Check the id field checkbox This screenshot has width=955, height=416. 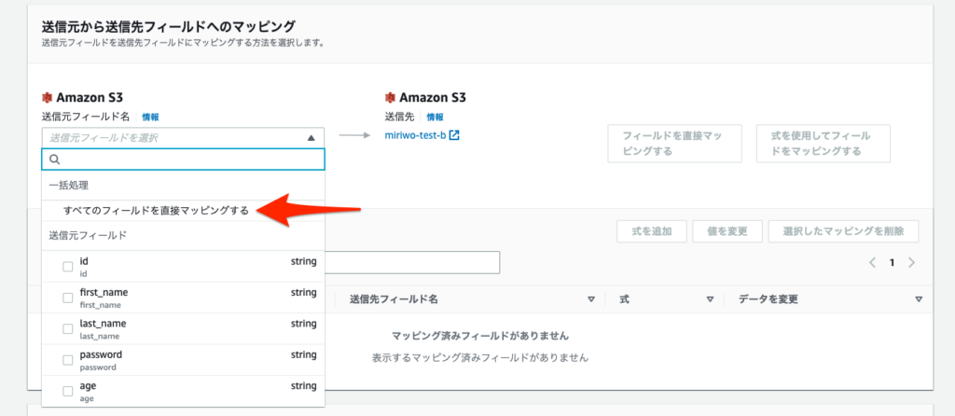(x=68, y=267)
